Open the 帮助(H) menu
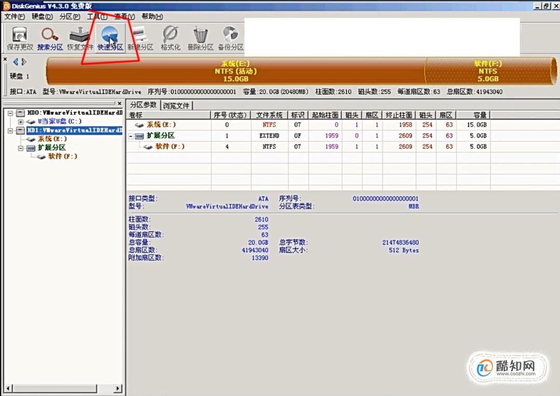The image size is (560, 396). click(152, 17)
